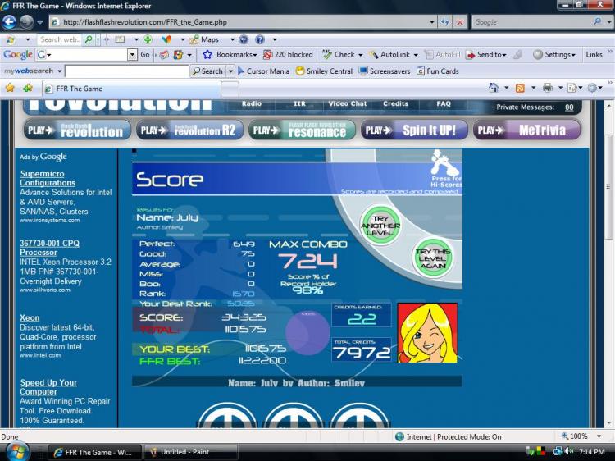Click the blonde avatar picture
Viewport: 615px width, 461px height.
point(427,333)
